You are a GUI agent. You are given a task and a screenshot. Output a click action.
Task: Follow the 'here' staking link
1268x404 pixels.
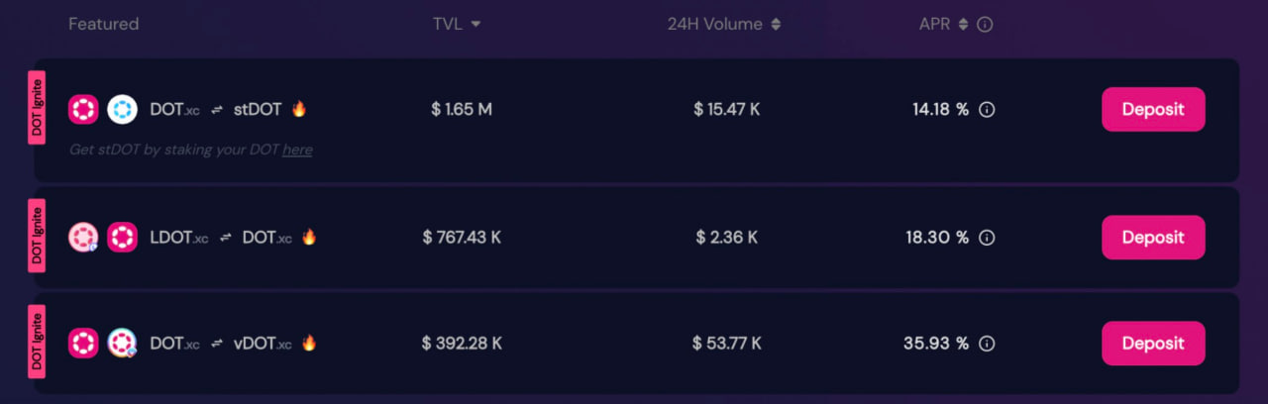coord(297,150)
